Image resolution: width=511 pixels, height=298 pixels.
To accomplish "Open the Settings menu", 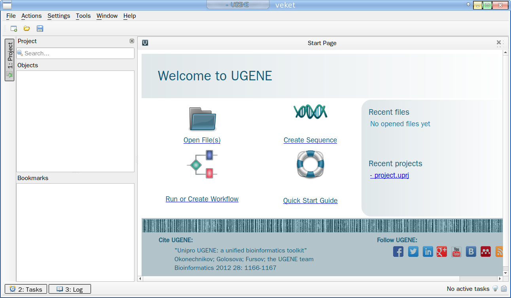I will tap(59, 16).
